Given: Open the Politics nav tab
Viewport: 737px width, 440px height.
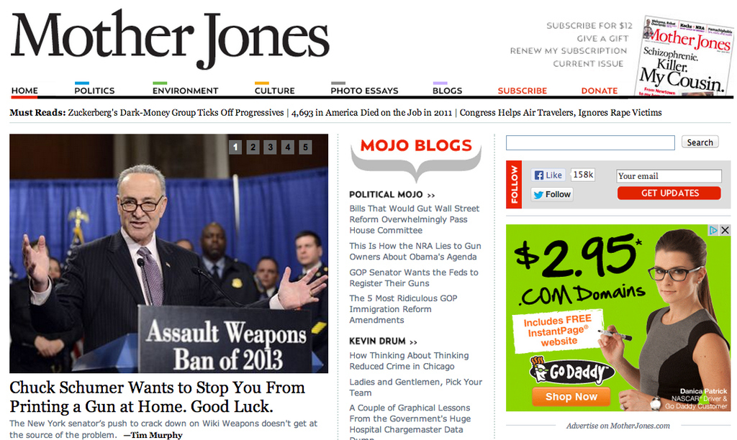Looking at the screenshot, I should coord(94,91).
